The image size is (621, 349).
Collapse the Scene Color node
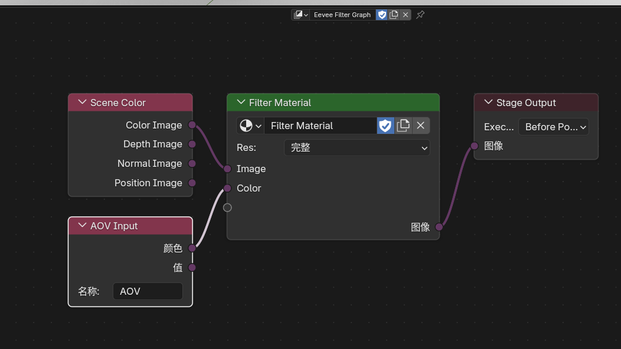(x=82, y=102)
